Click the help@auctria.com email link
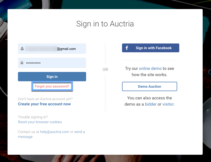211x162 pixels. (55, 132)
